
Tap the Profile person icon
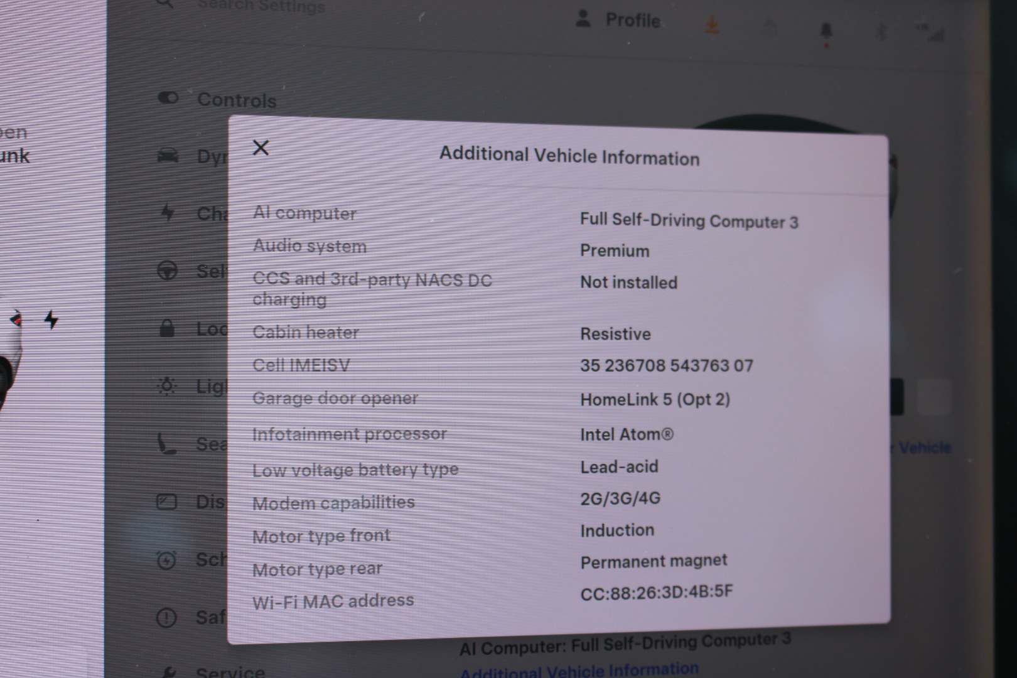click(583, 18)
